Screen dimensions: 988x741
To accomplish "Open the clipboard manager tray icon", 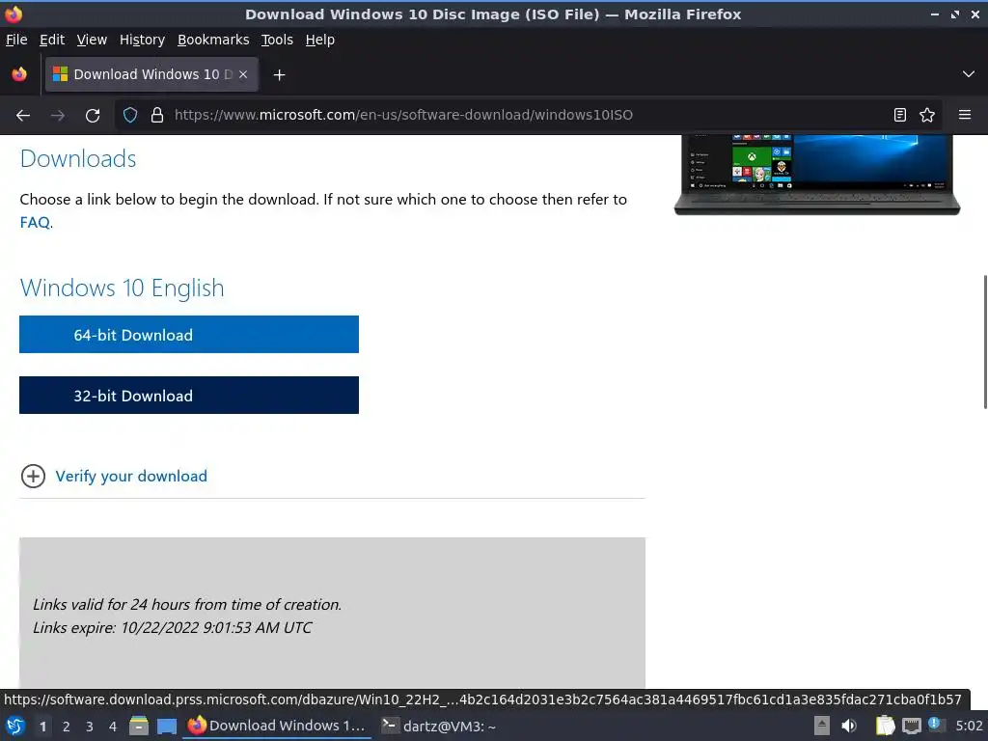I will (x=886, y=726).
